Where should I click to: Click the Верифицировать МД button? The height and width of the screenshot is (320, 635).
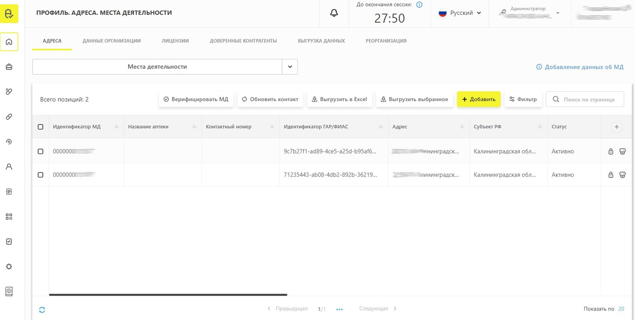click(x=196, y=99)
